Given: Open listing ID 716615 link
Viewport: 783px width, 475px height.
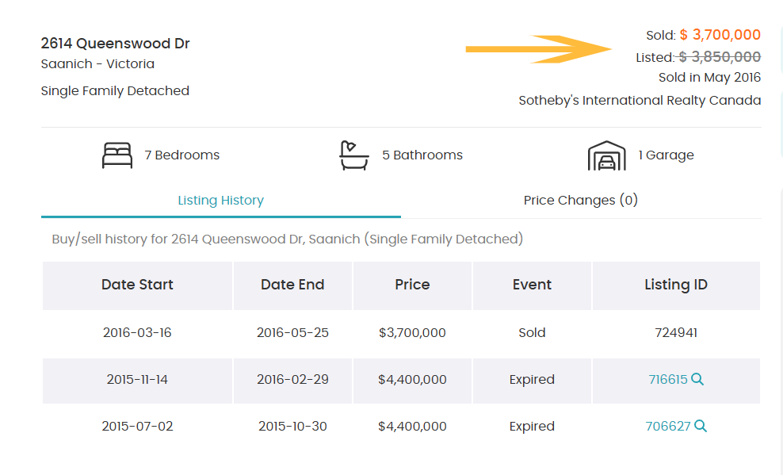Looking at the screenshot, I should 667,379.
